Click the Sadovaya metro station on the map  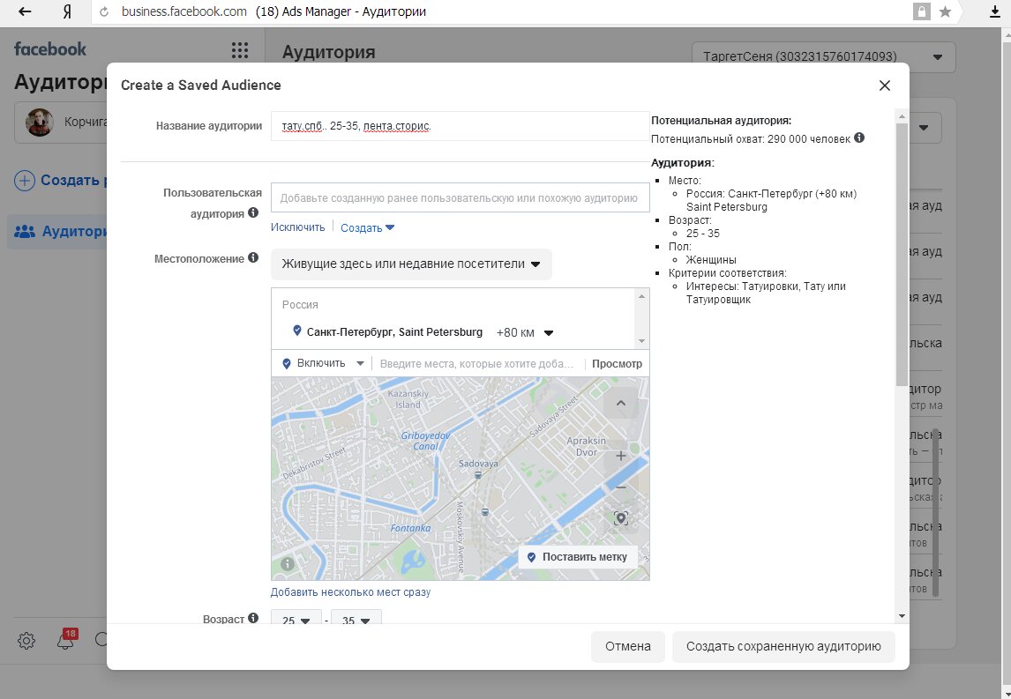pyautogui.click(x=478, y=475)
